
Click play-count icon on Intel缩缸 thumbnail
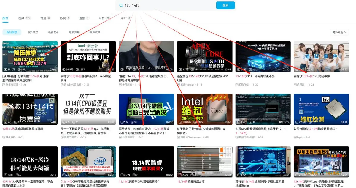[180, 122]
